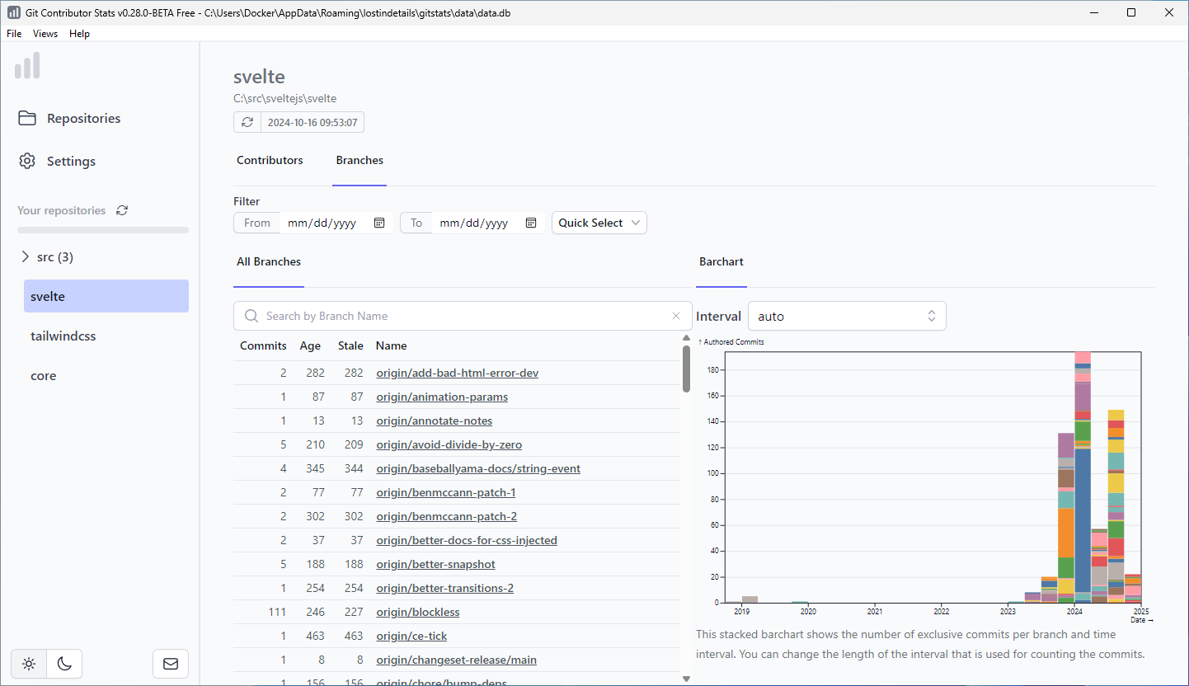This screenshot has width=1189, height=686.
Task: Open branch origin/better-transitions-2
Action: (445, 588)
